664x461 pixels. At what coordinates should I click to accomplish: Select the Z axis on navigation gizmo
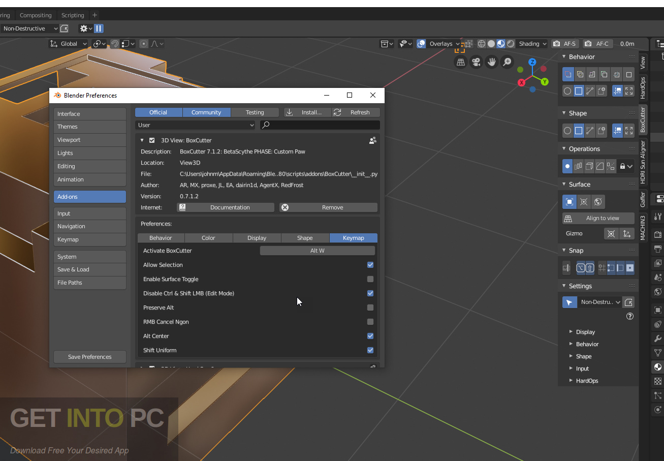(532, 62)
